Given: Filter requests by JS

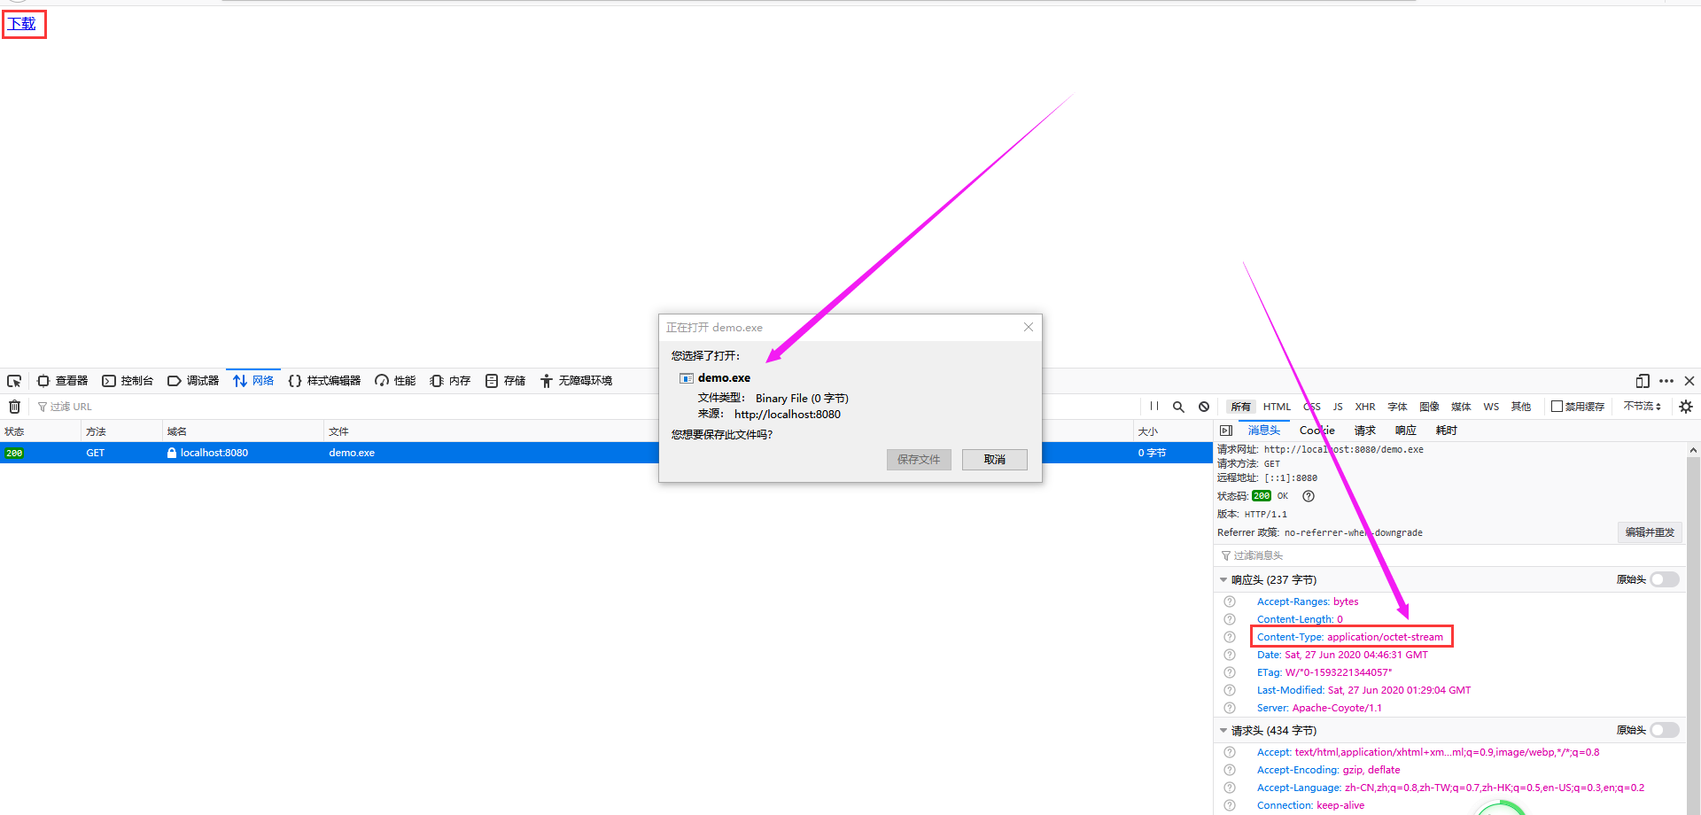Looking at the screenshot, I should (1338, 407).
